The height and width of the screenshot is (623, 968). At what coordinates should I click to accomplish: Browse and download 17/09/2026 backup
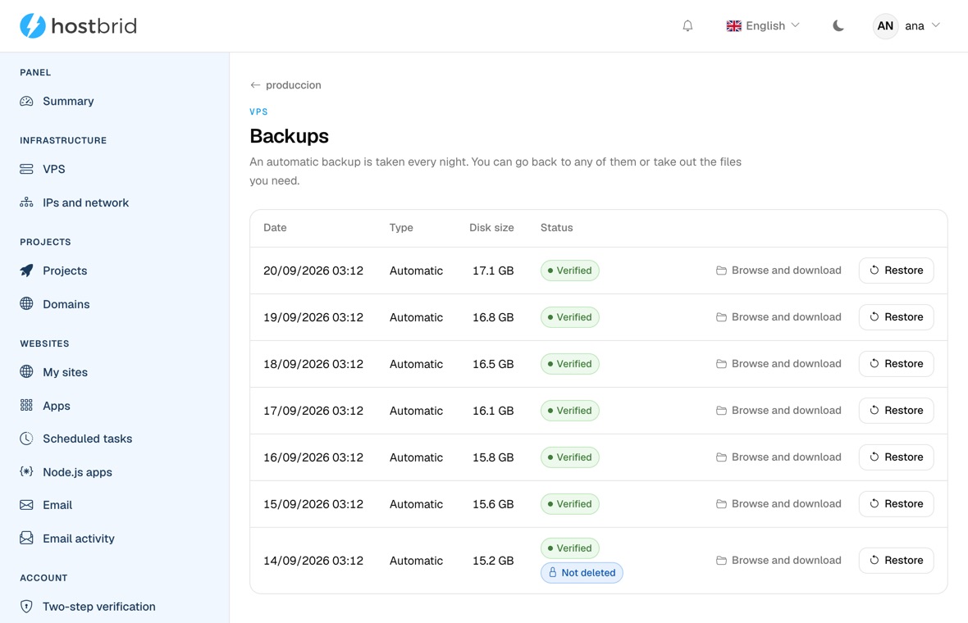pos(779,410)
